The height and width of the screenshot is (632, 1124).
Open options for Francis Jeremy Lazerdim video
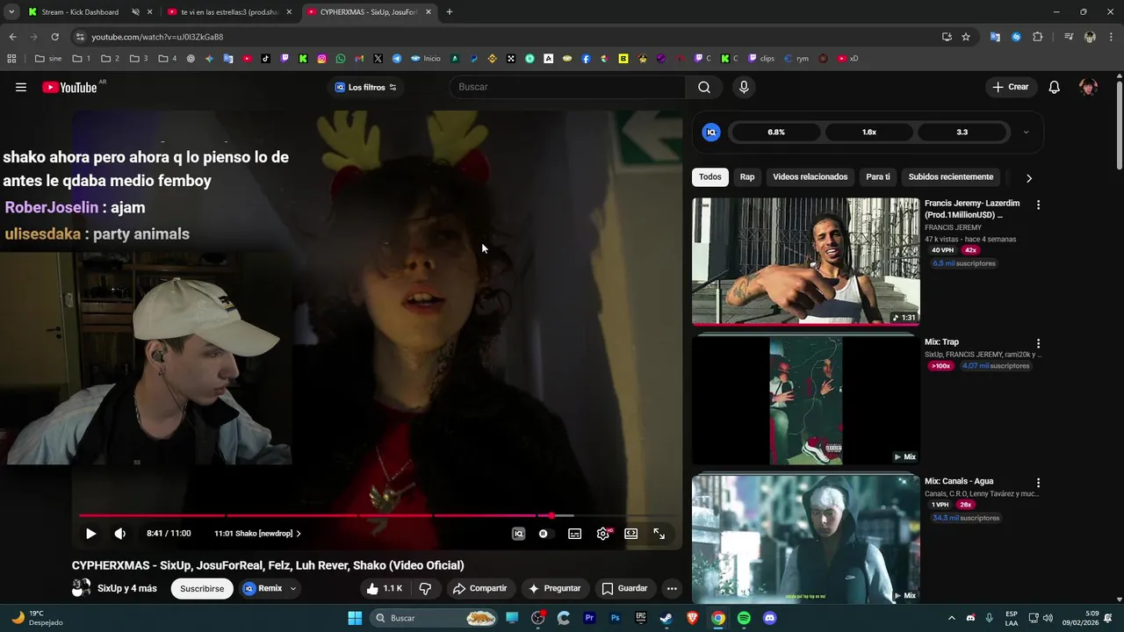click(1038, 205)
